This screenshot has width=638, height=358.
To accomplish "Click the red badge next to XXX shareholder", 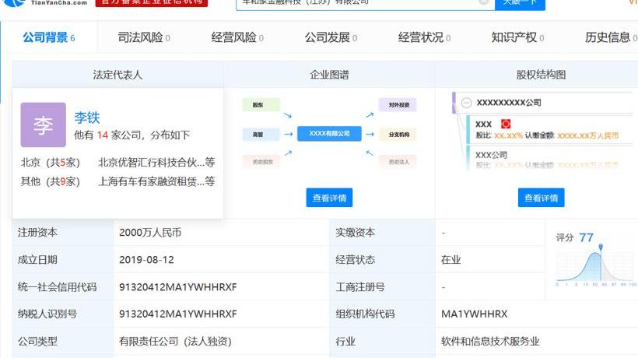I will pyautogui.click(x=505, y=124).
